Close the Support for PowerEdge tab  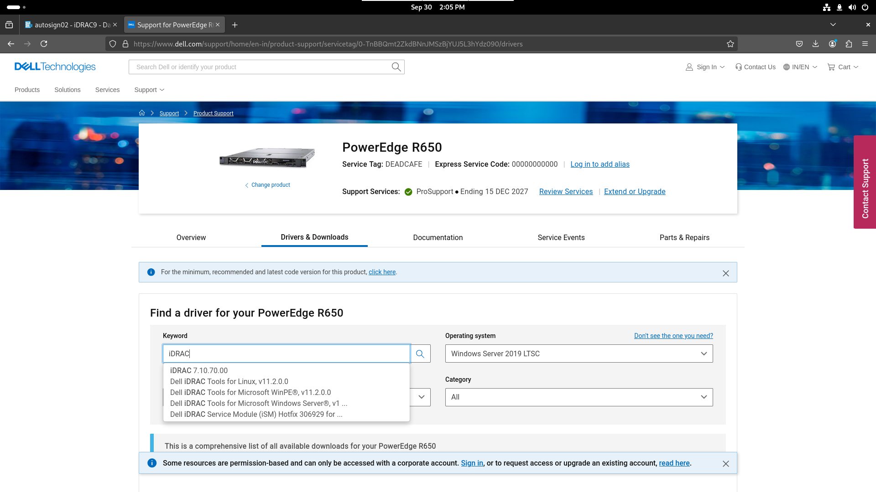[218, 25]
